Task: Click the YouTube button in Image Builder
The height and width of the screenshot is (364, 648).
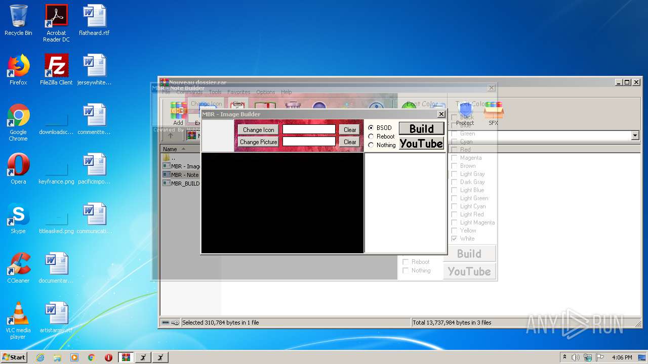Action: (x=421, y=144)
